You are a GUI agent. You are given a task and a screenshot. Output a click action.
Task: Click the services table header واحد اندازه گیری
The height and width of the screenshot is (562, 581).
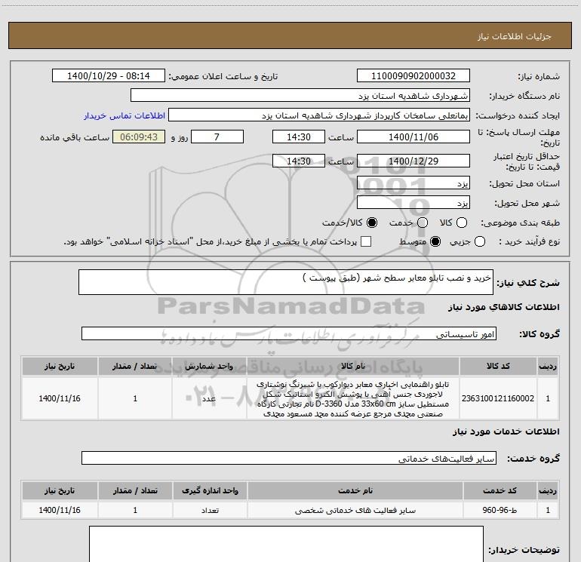(210, 490)
